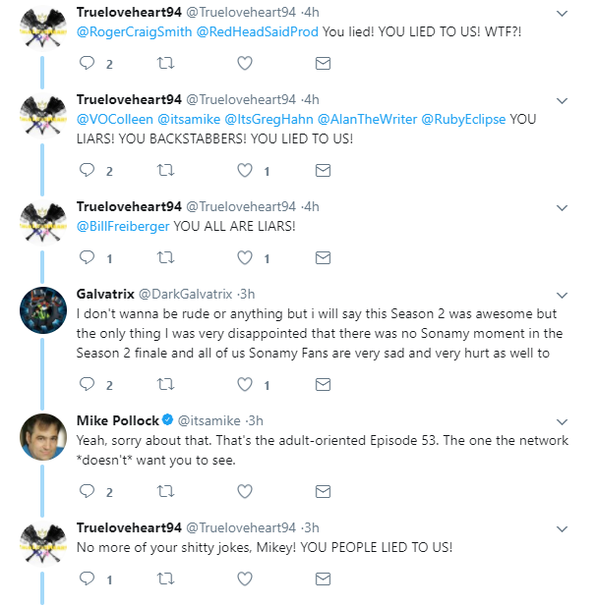Like Mike Pollock's tweet
The width and height of the screenshot is (597, 606).
pyautogui.click(x=245, y=491)
